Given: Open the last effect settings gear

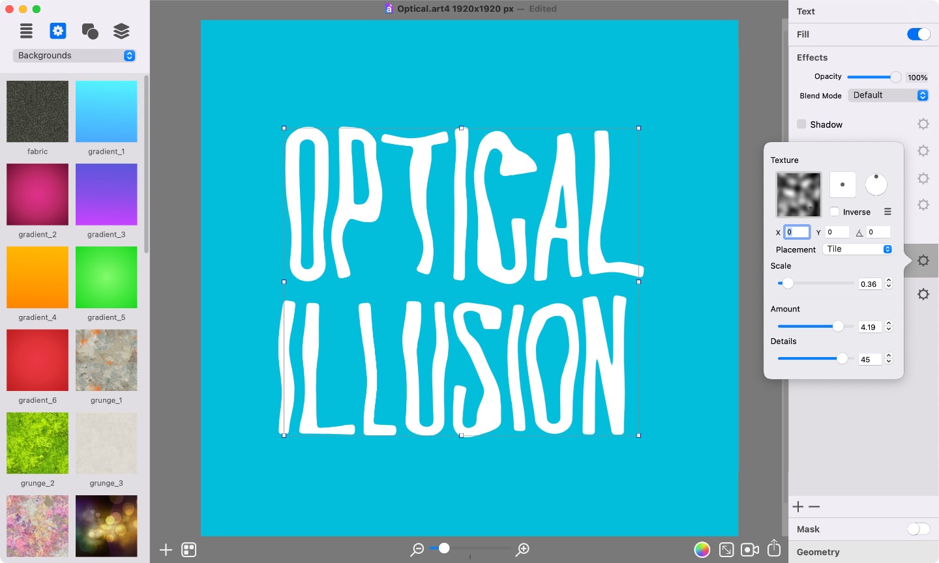Looking at the screenshot, I should coord(923,294).
